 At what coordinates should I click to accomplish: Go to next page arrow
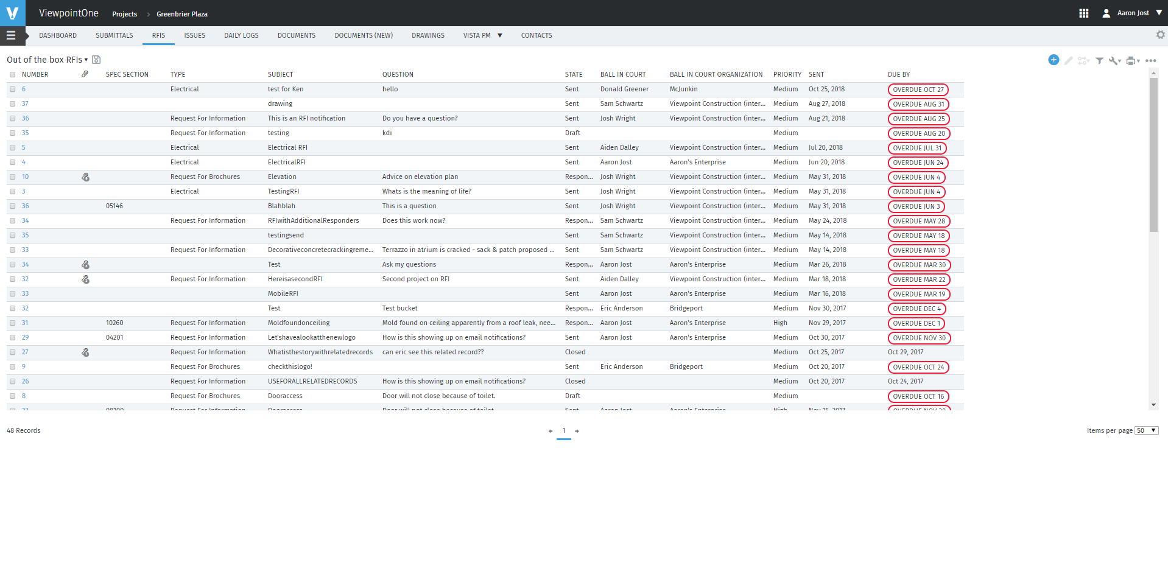(x=577, y=431)
